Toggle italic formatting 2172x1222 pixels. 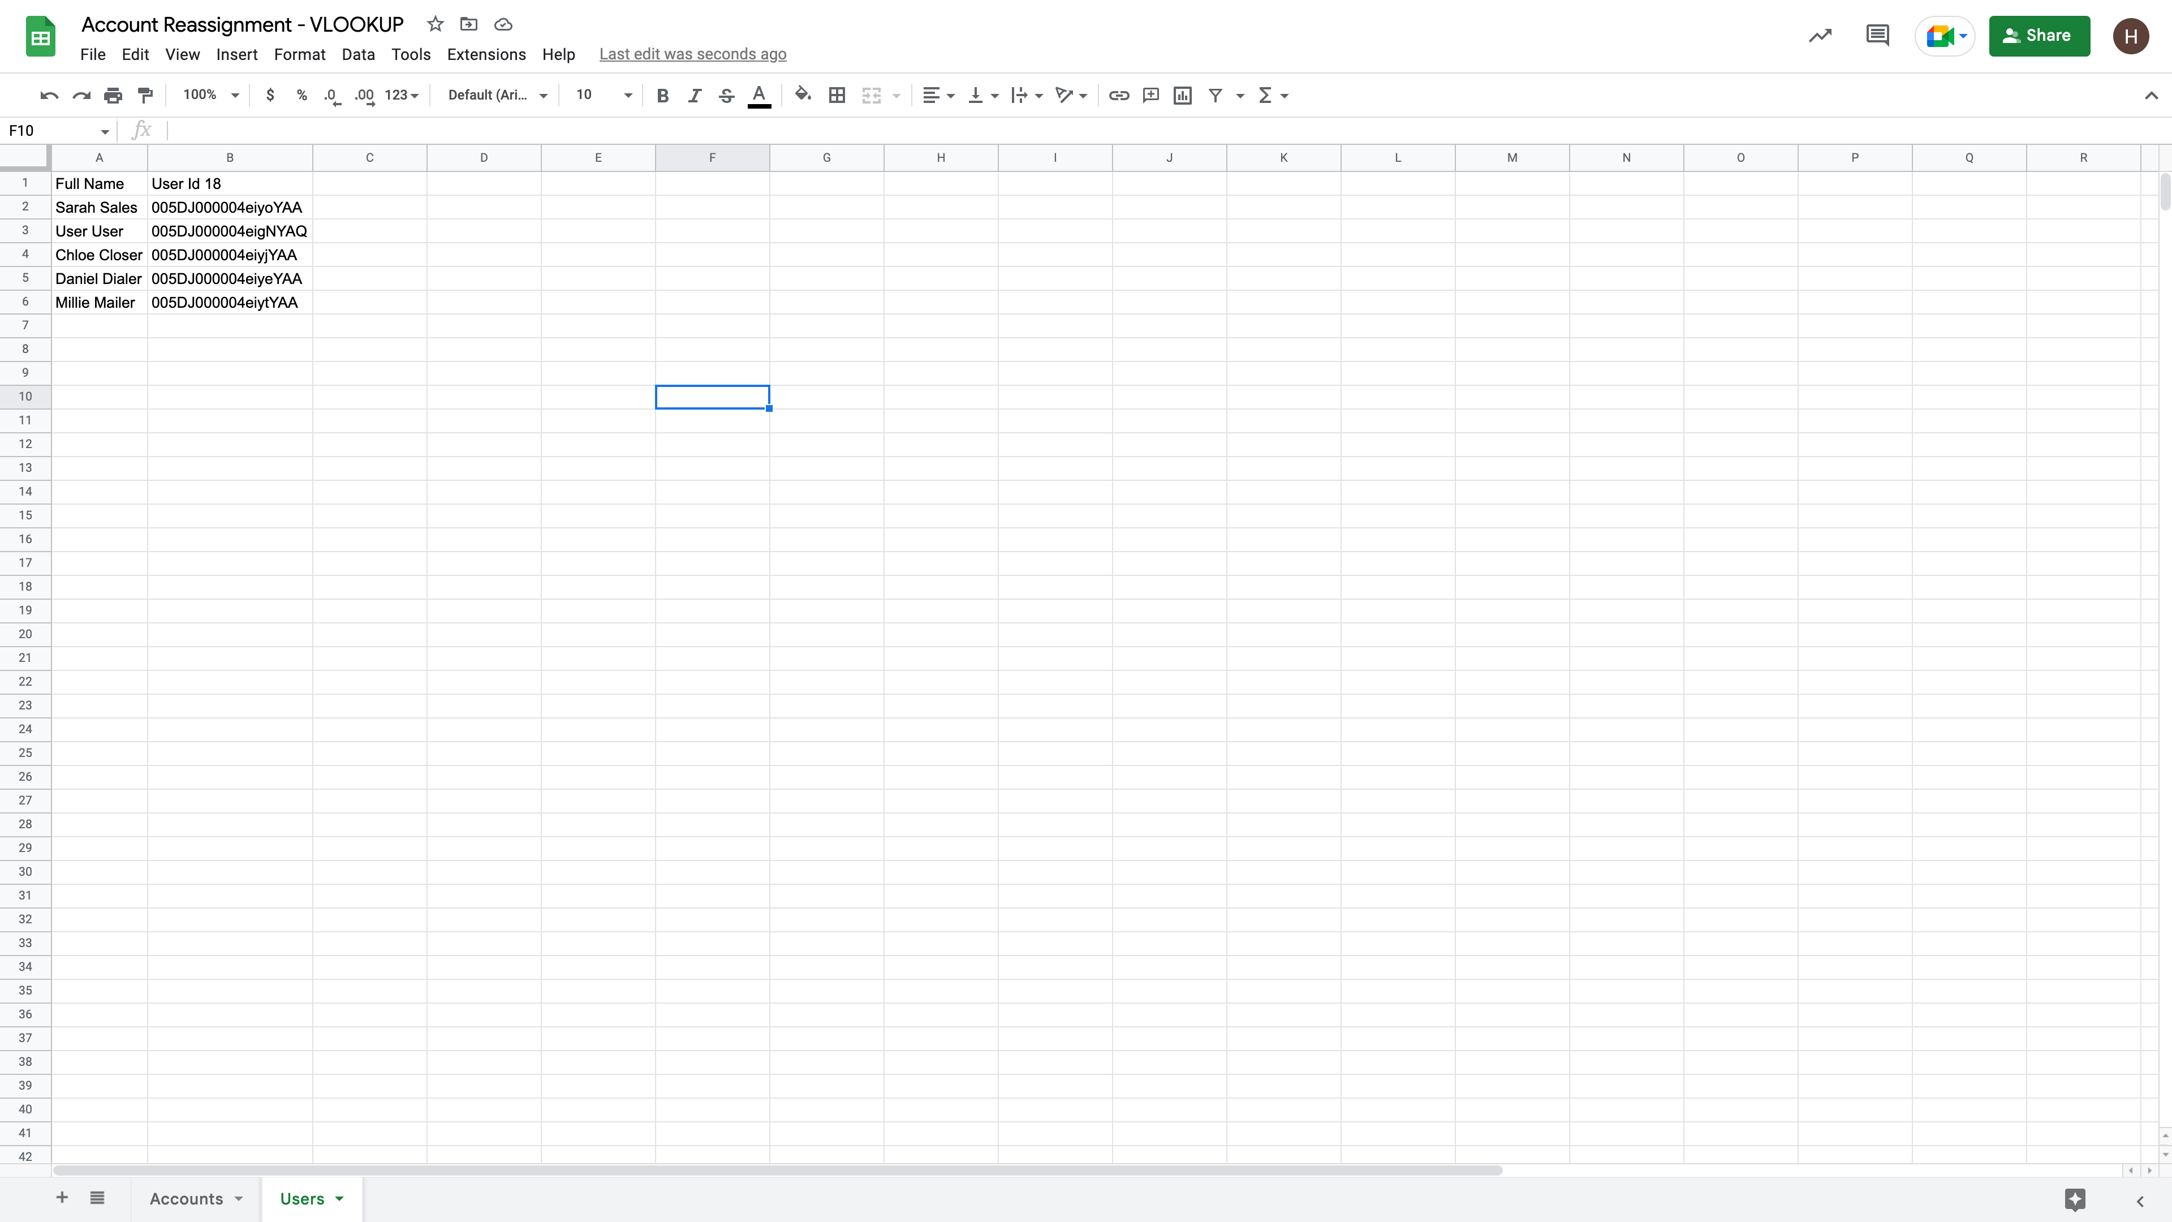(x=694, y=95)
